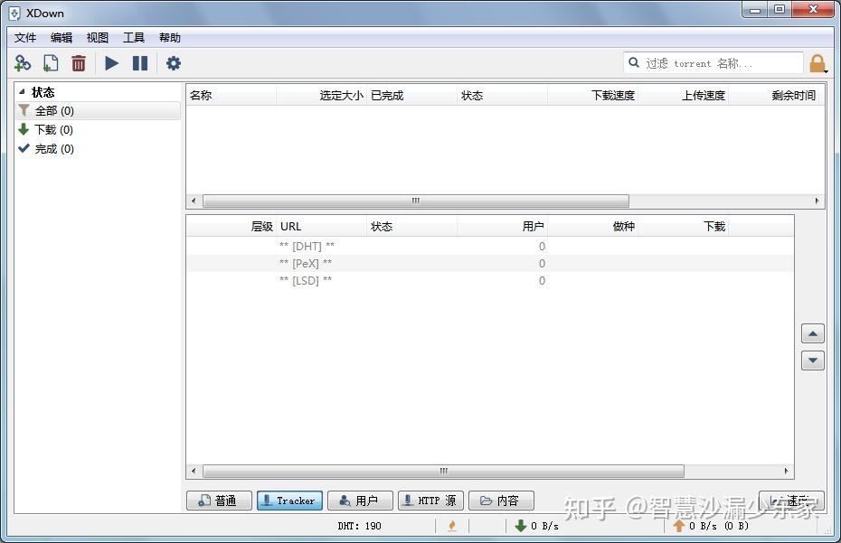Switch to the Tracker tab
Viewport: 841px width, 543px height.
(289, 501)
